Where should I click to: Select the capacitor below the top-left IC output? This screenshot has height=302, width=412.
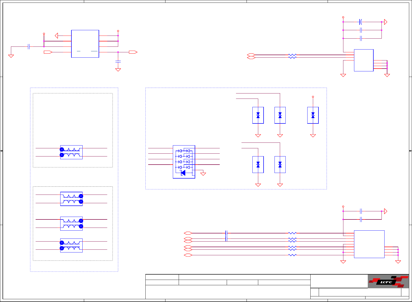(x=118, y=61)
